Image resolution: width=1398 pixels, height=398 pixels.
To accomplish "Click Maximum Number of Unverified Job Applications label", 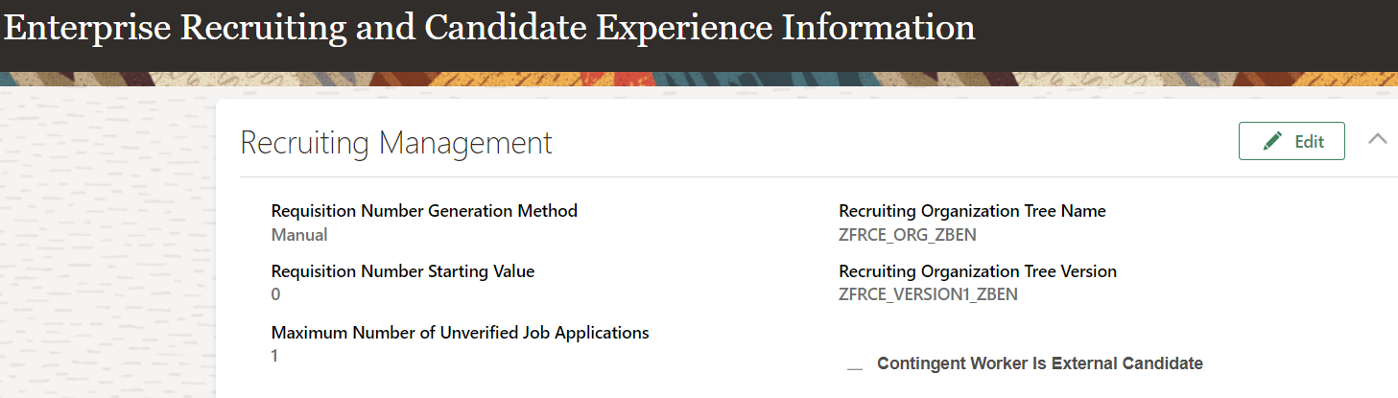I will (x=461, y=333).
